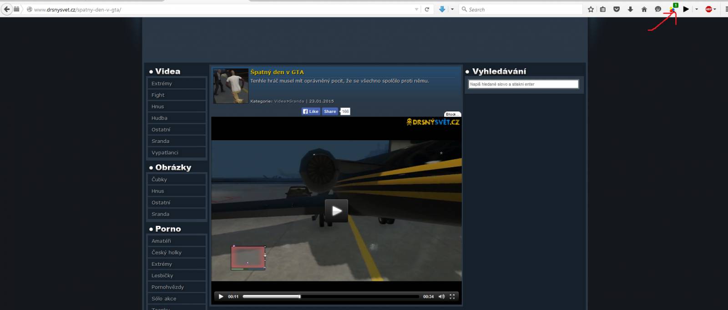Mute the video with the speaker icon
This screenshot has height=310, width=728.
(x=441, y=296)
